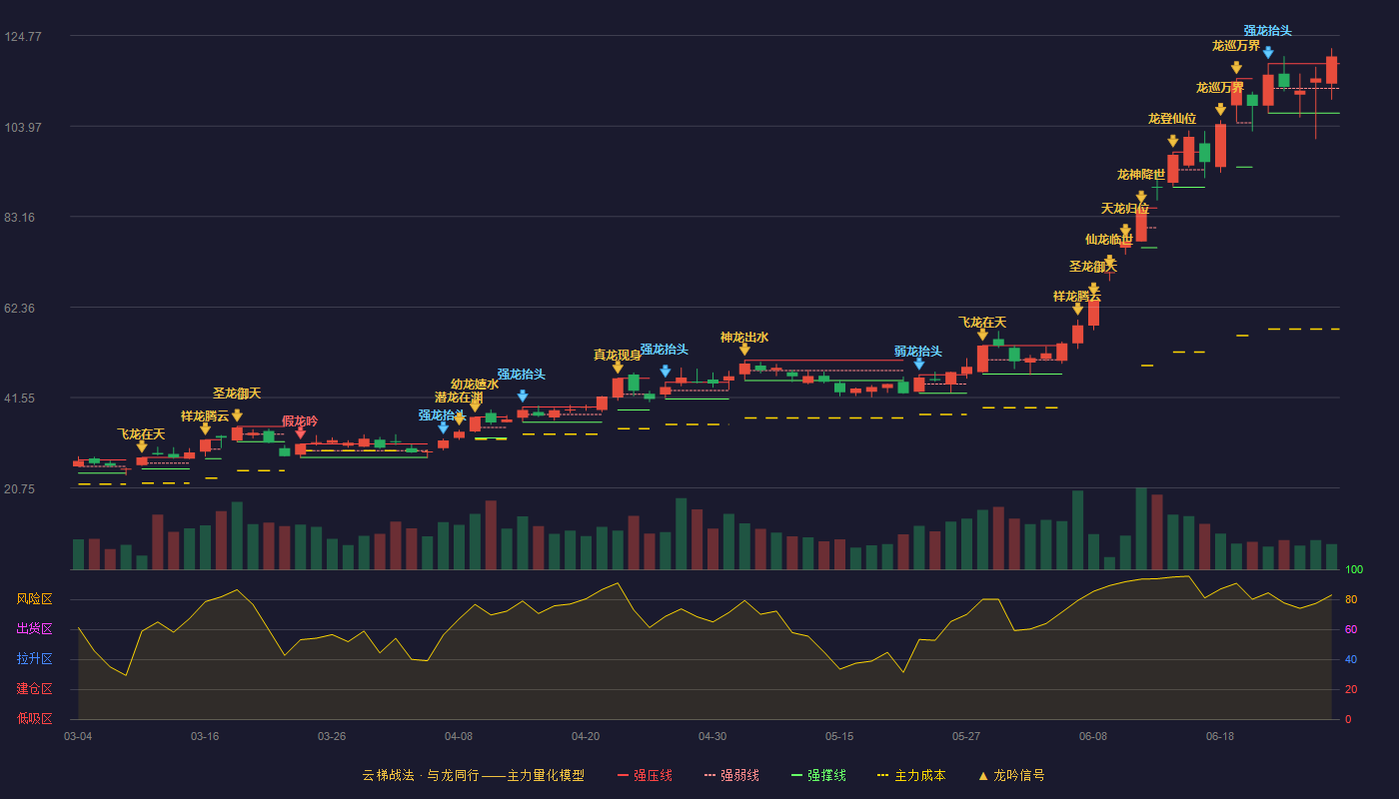Select the arrow beneath 天龙归位

(1125, 230)
